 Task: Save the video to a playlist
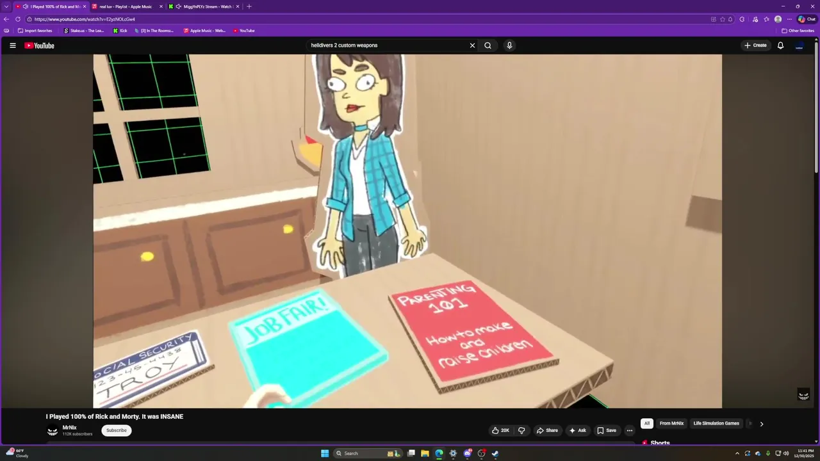click(x=606, y=430)
